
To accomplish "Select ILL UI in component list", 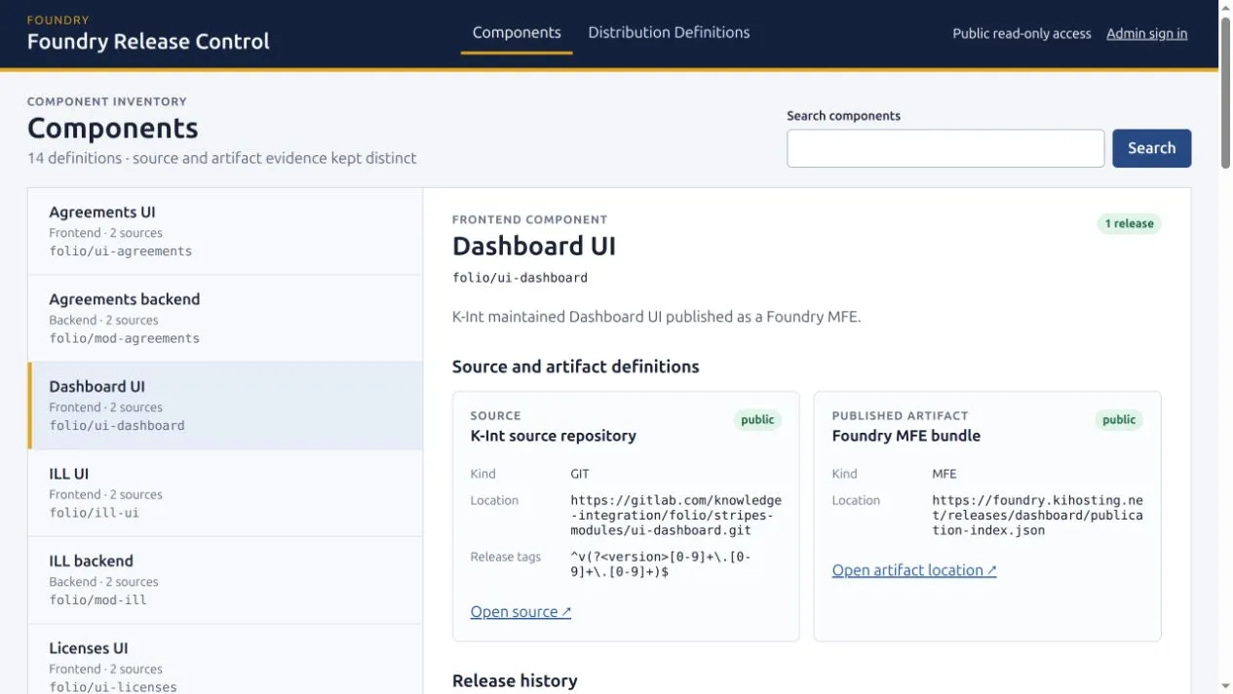I will click(225, 493).
